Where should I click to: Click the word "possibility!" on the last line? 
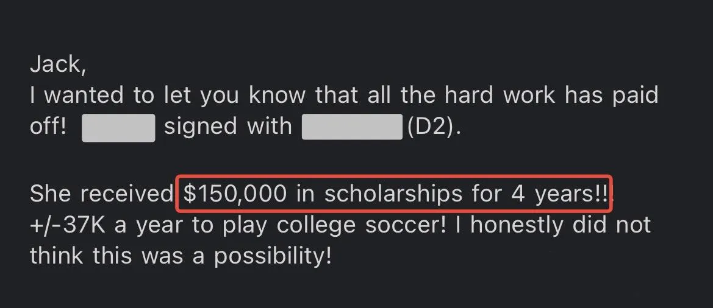273,257
